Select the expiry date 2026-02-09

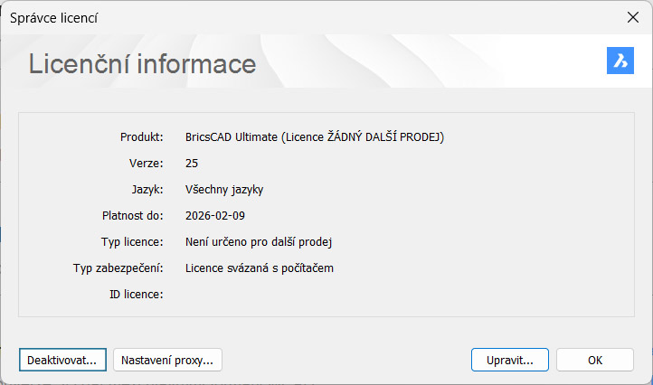click(215, 216)
